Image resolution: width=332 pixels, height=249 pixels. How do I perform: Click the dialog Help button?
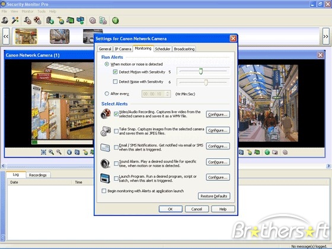[x=223, y=209]
